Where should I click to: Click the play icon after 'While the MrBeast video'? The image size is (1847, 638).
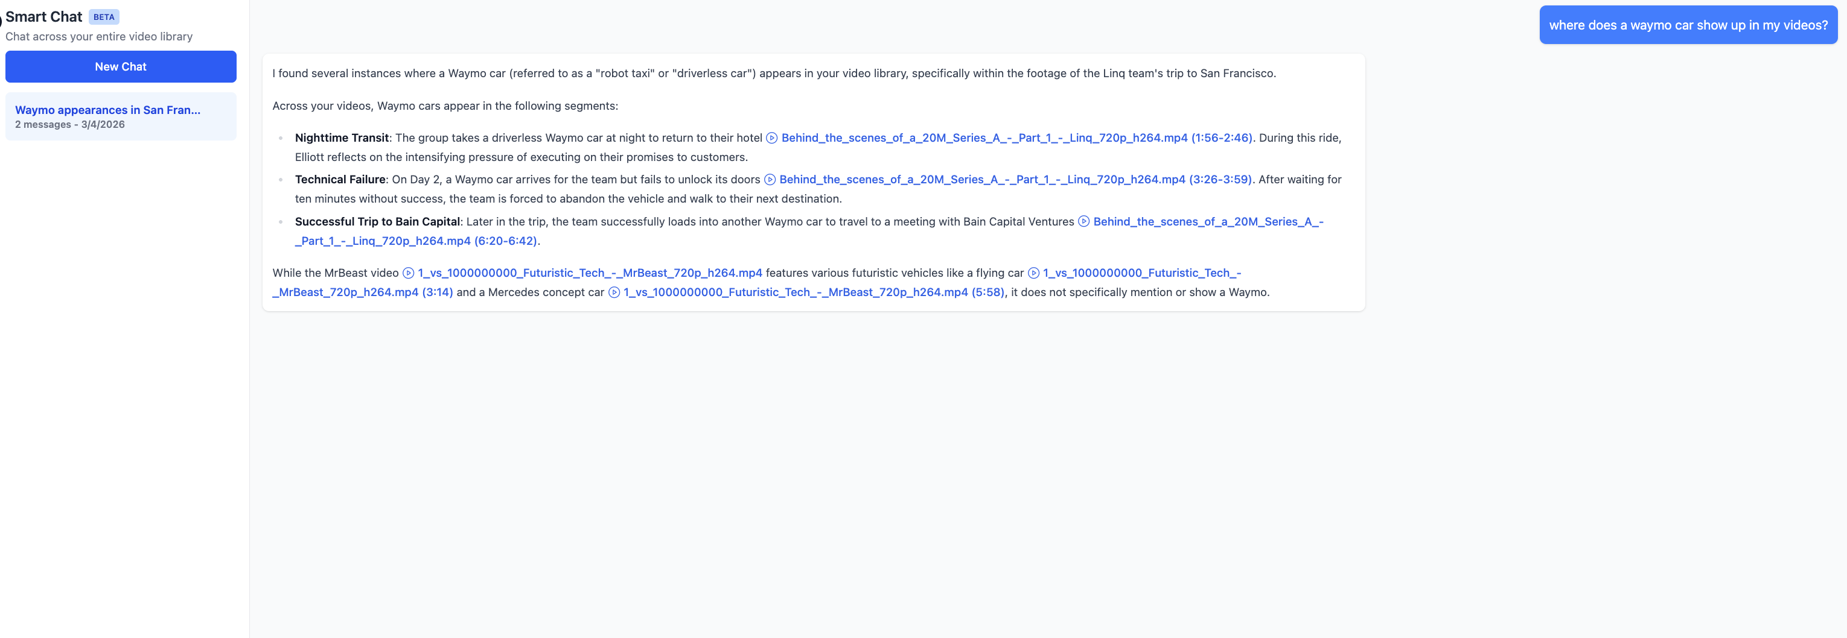pyautogui.click(x=408, y=273)
